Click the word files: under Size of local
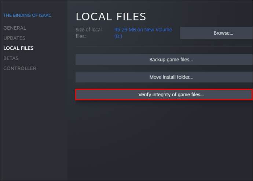 [81, 36]
